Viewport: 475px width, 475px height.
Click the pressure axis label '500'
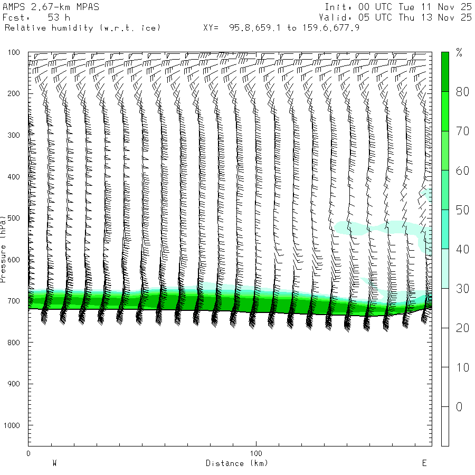(14, 218)
